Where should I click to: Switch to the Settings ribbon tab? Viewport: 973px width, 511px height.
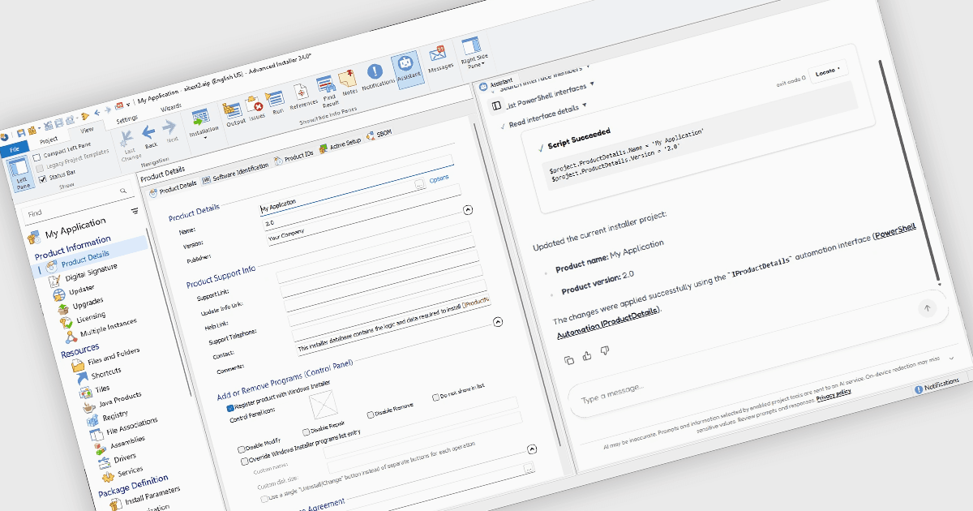[127, 118]
